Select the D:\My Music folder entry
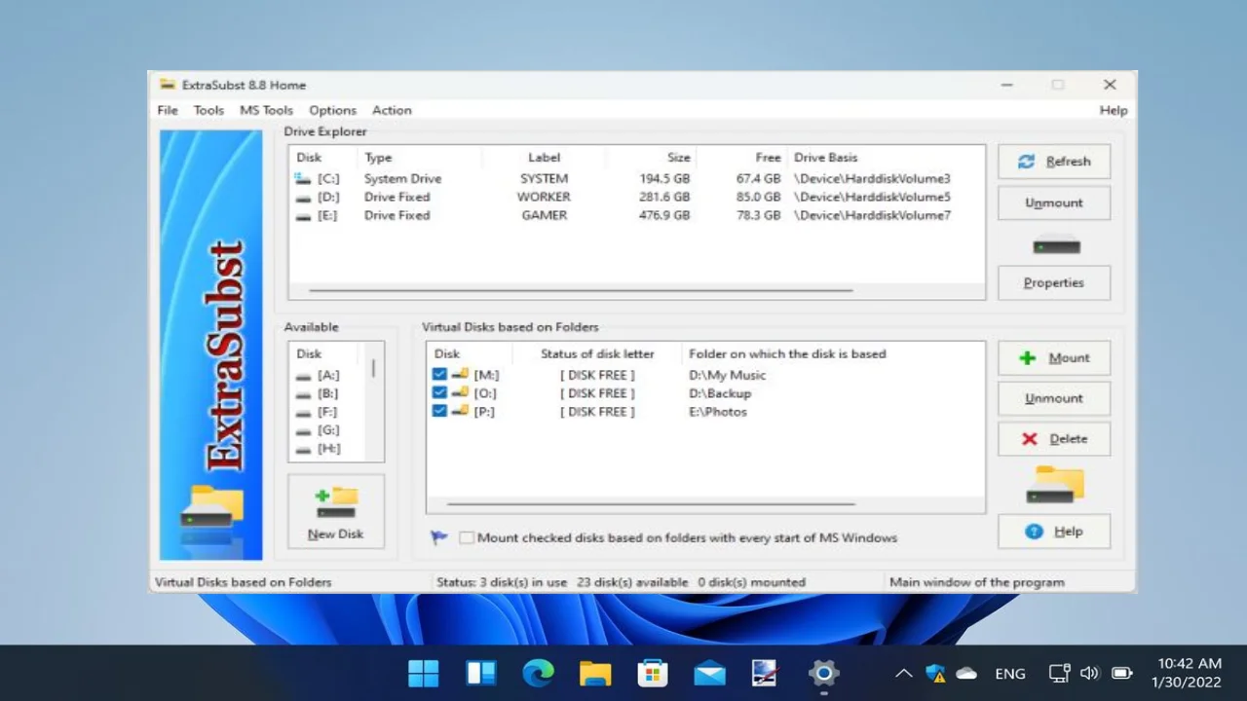The width and height of the screenshot is (1247, 701). (727, 375)
